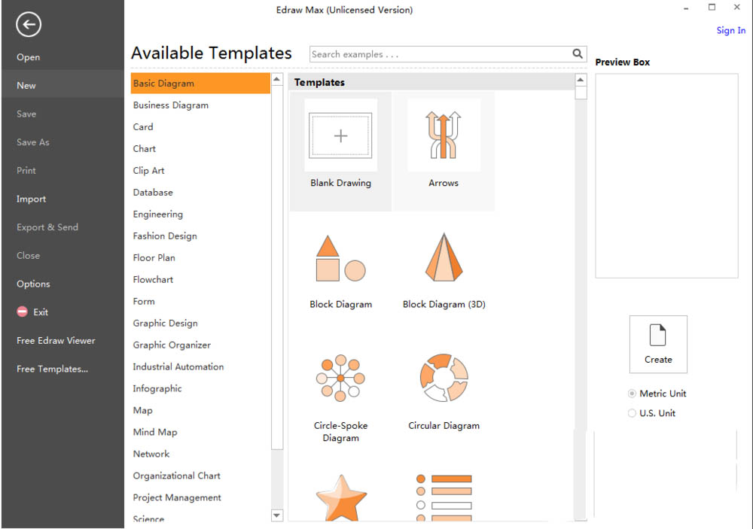Image resolution: width=753 pixels, height=529 pixels.
Task: Open the Import menu item
Action: coord(32,199)
